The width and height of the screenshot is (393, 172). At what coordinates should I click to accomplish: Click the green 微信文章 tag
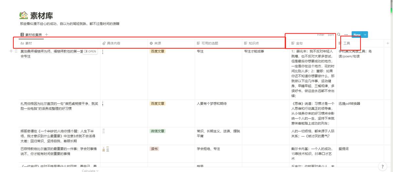pos(158,131)
